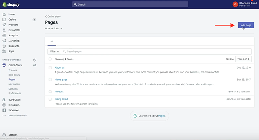Go to Domains in the sidebar

(x=13, y=89)
